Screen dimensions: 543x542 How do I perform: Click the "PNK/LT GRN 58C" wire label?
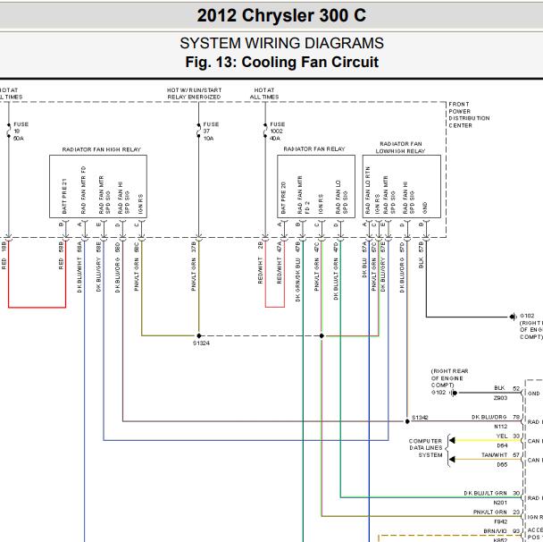tap(137, 267)
